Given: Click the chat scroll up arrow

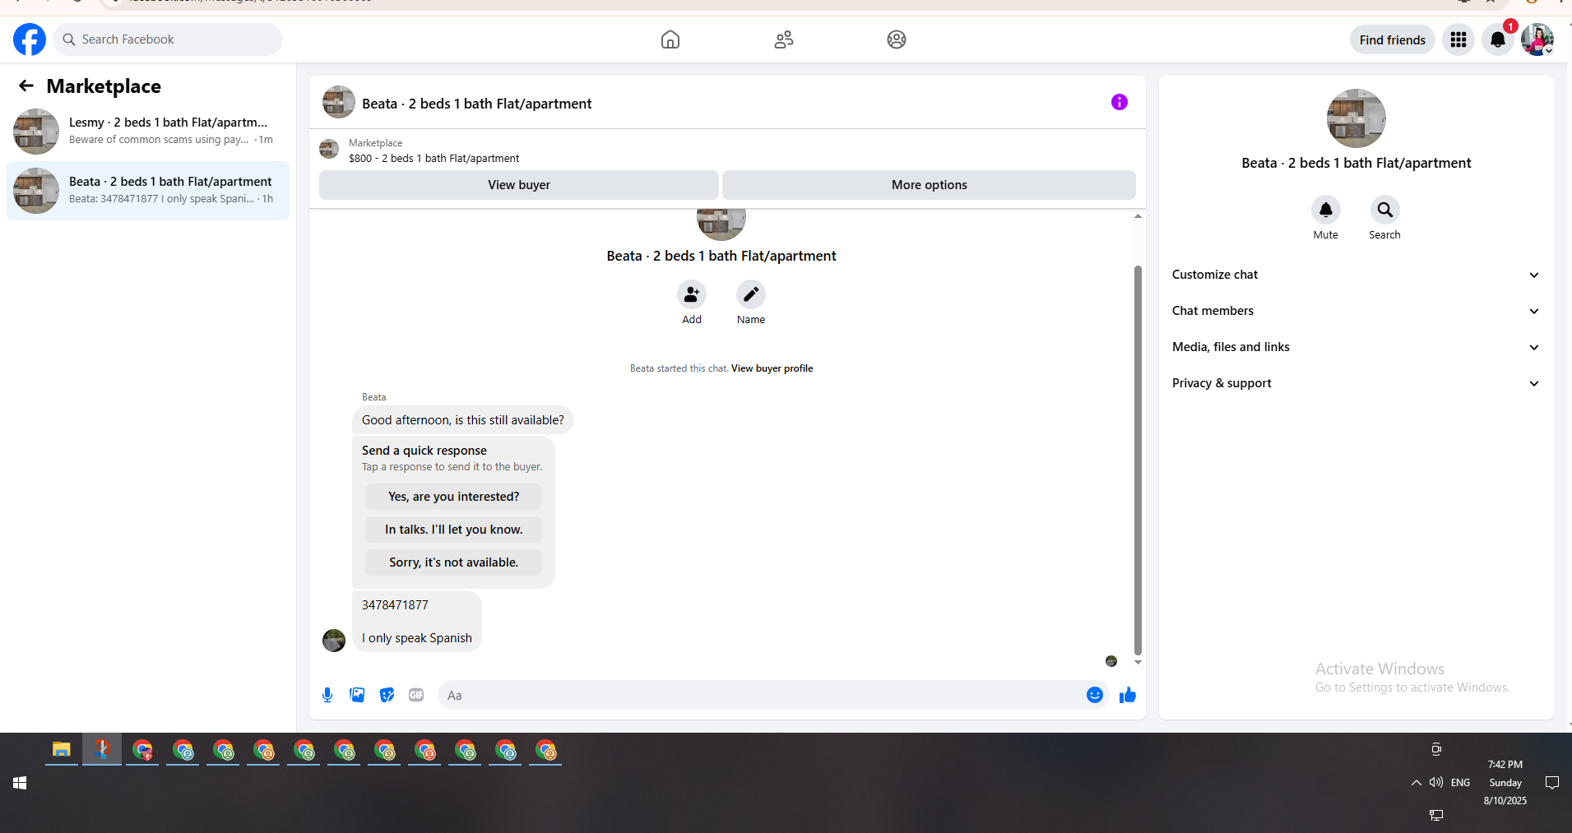Looking at the screenshot, I should click(1138, 215).
